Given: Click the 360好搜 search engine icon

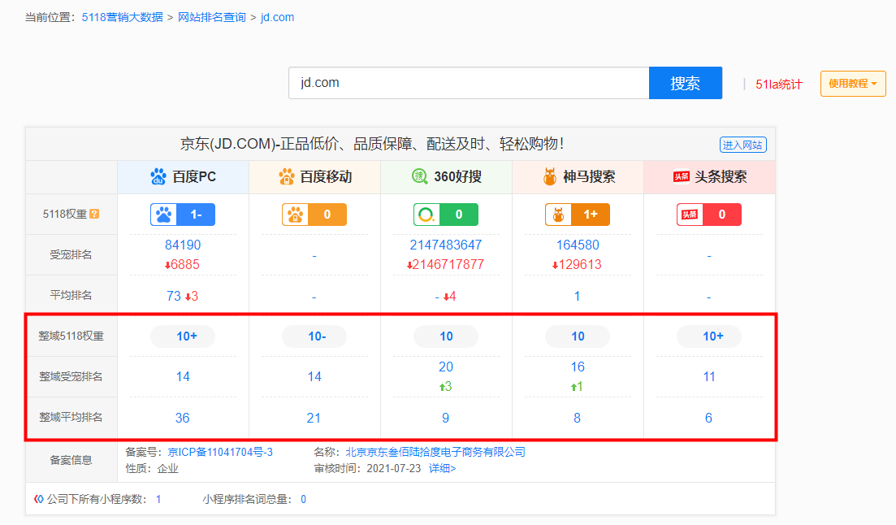Looking at the screenshot, I should (x=420, y=176).
